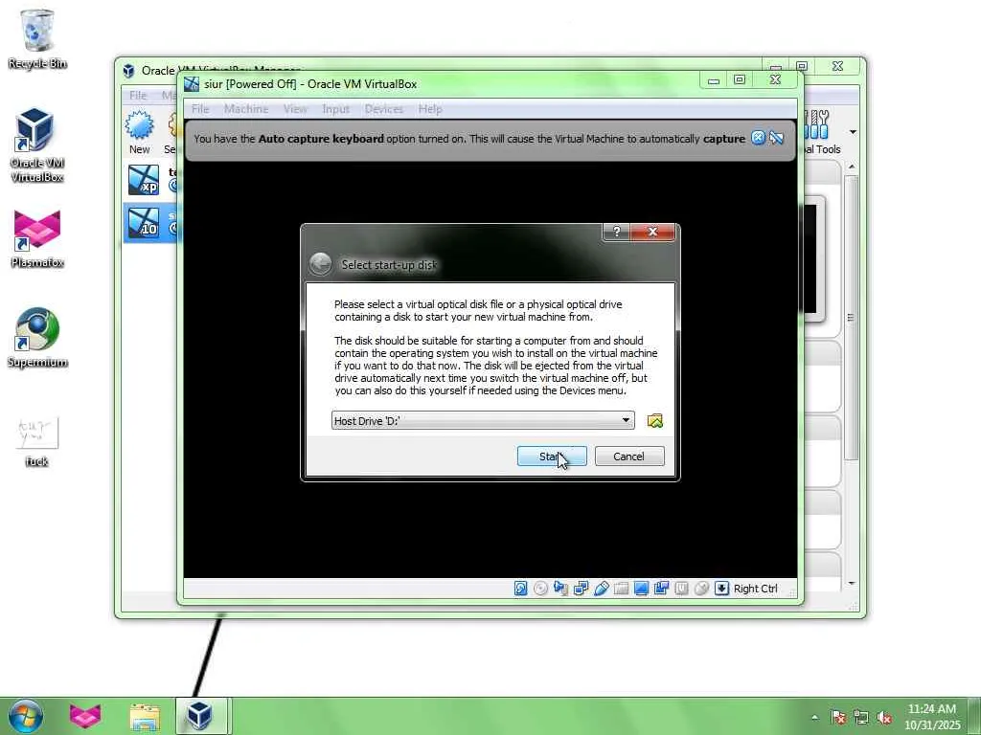This screenshot has height=735, width=981.
Task: Close the VirtualBox Manager window
Action: pos(837,66)
